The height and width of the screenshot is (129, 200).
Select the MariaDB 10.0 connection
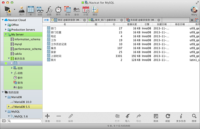pyautogui.click(x=21, y=102)
